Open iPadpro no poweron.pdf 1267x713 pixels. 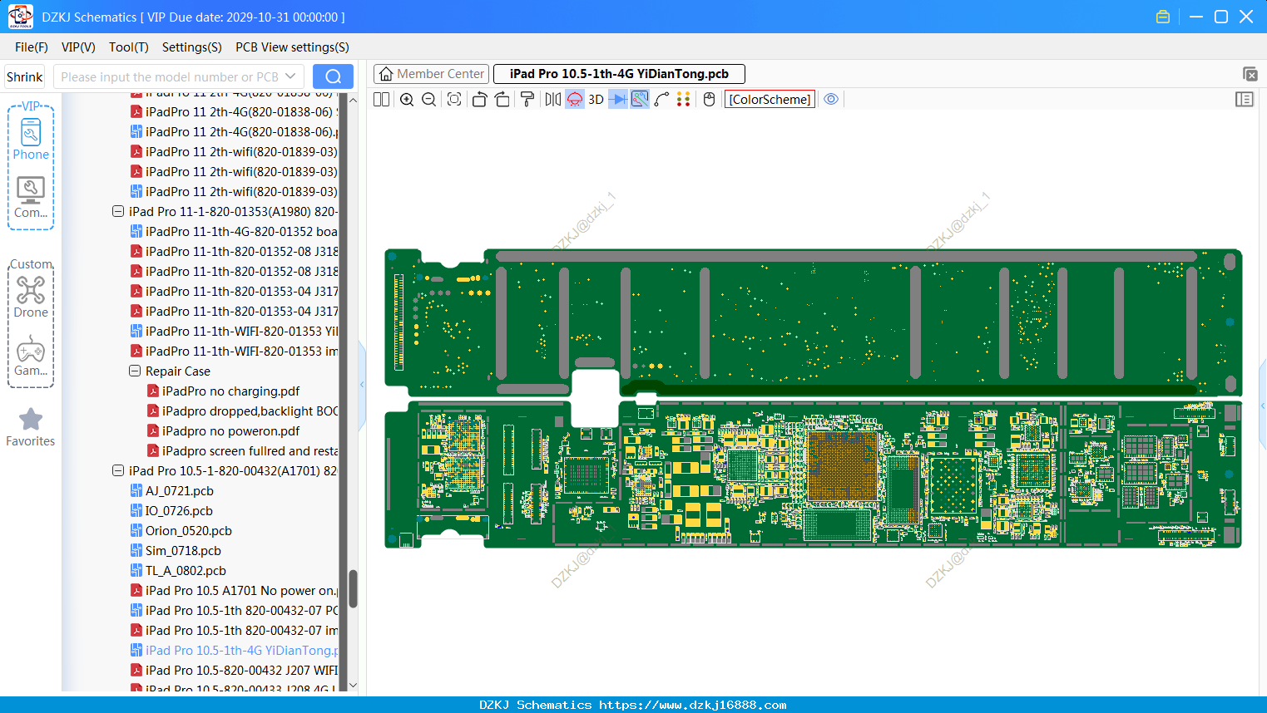(x=223, y=431)
